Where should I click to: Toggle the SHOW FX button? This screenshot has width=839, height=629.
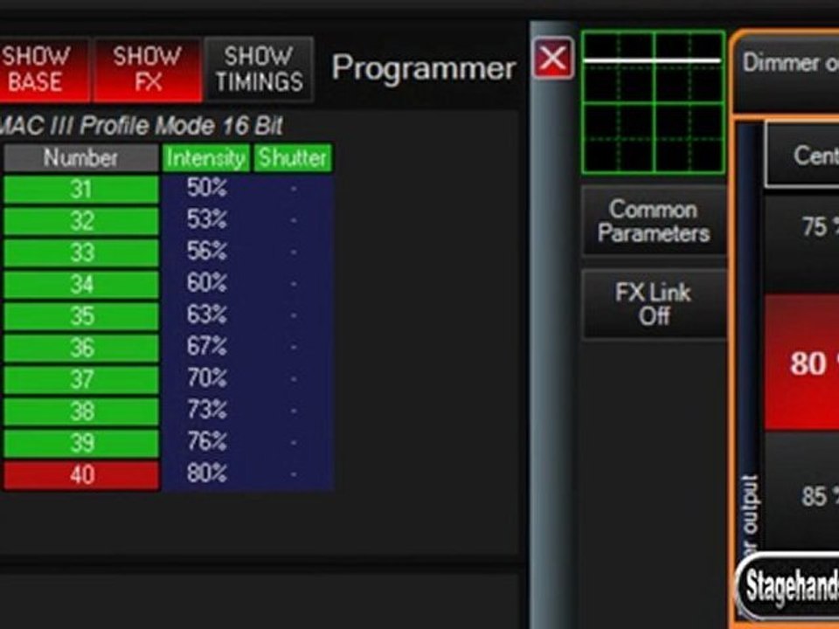click(148, 70)
